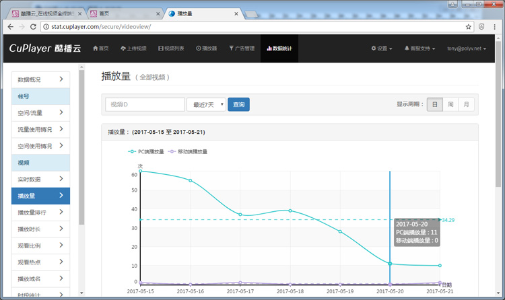Screen dimensions: 505x300
Task: Switch display period to 月
Action: pyautogui.click(x=466, y=104)
